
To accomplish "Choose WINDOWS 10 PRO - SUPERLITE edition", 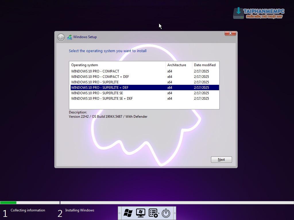I will [95, 82].
